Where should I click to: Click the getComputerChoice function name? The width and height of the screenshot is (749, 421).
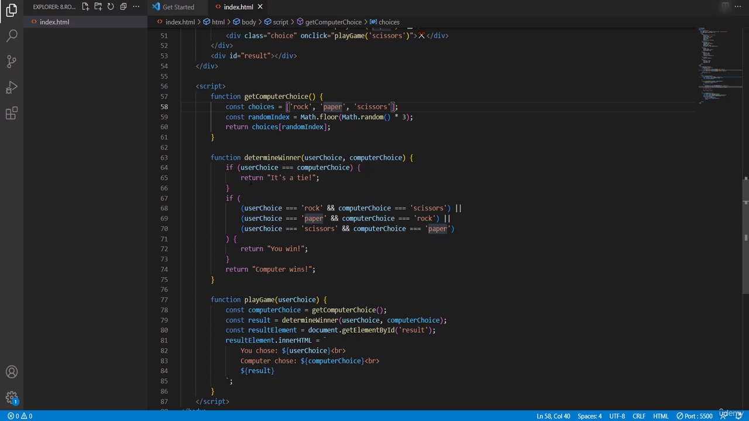tap(276, 96)
